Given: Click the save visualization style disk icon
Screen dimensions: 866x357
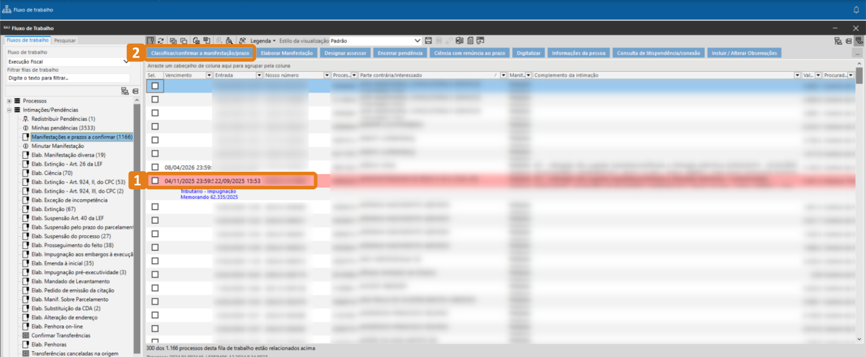Looking at the screenshot, I should tap(428, 41).
